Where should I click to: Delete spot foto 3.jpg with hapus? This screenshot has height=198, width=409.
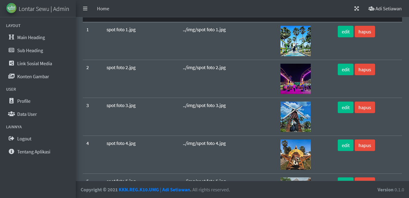(365, 107)
